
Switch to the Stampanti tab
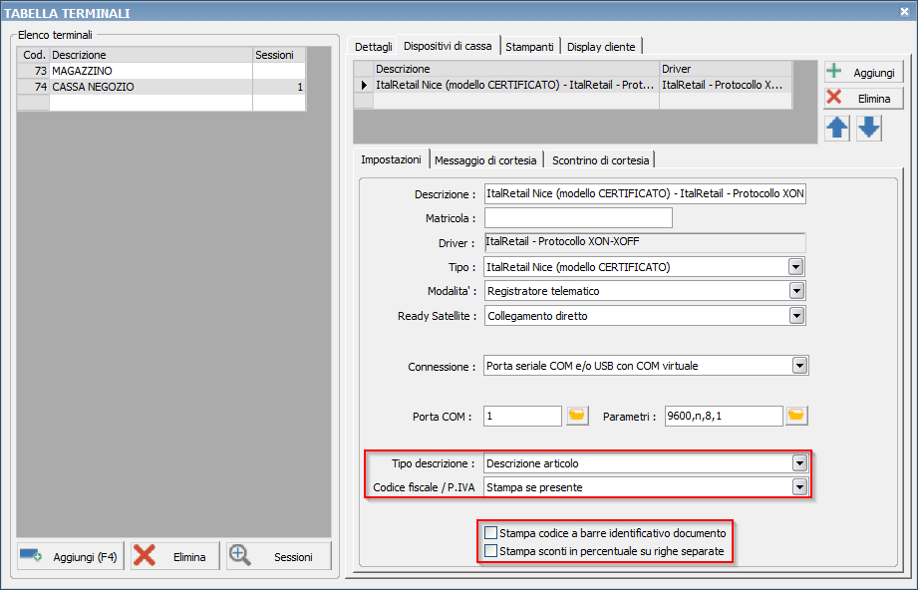pos(529,46)
